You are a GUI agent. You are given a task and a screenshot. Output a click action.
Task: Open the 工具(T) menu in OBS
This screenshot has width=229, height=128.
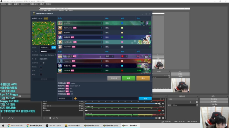[42, 4]
